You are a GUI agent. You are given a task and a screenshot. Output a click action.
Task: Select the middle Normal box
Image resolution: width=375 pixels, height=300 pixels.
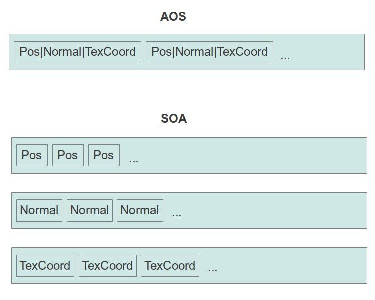[x=90, y=210]
